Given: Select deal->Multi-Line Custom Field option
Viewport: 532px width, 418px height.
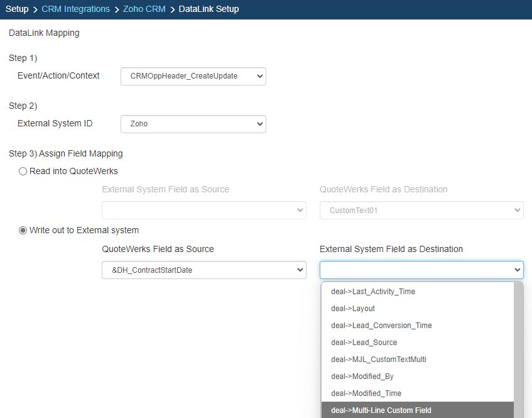Looking at the screenshot, I should click(x=381, y=410).
